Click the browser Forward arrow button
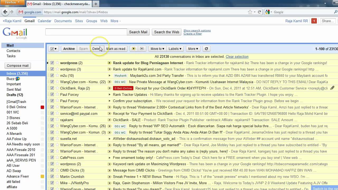 click(12, 12)
